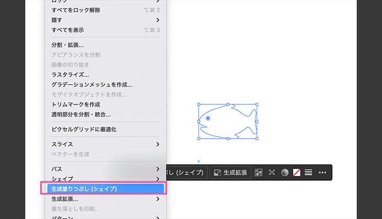The width and height of the screenshot is (382, 219).
Task: Click the fish's eye center point
Action: click(x=208, y=118)
